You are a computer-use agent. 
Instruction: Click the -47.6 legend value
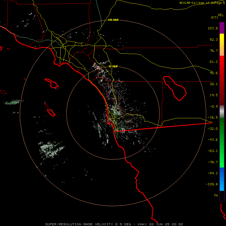pos(213,140)
